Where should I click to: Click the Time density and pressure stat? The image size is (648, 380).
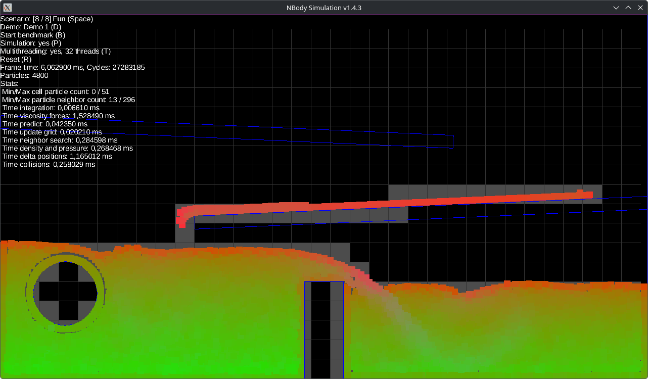(68, 149)
